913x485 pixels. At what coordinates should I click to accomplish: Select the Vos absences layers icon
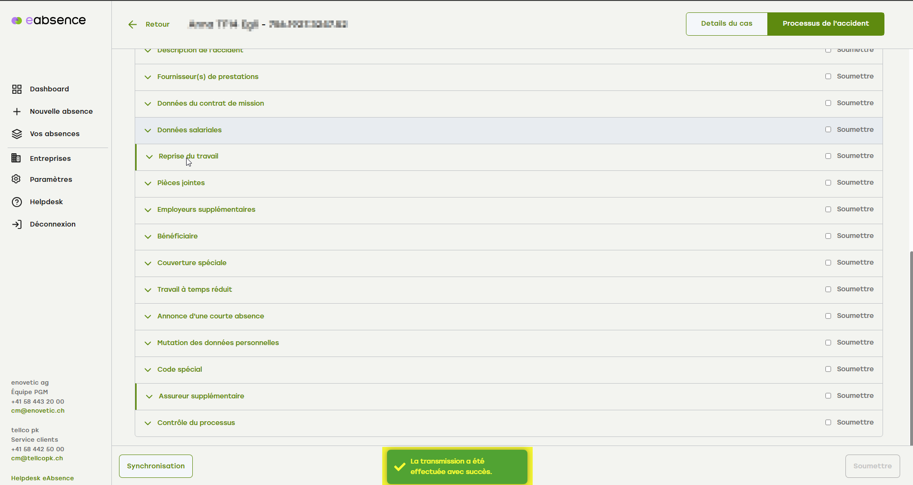coord(17,134)
